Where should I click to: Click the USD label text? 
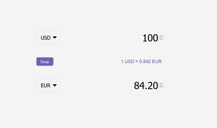click(46, 38)
